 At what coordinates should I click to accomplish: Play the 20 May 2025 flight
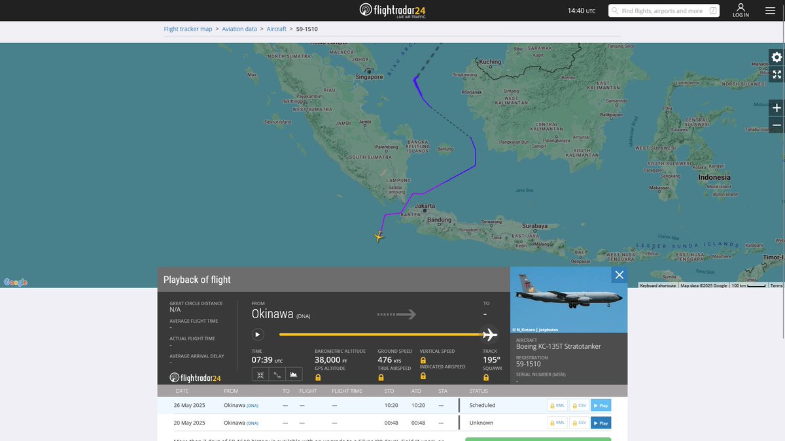(x=601, y=423)
